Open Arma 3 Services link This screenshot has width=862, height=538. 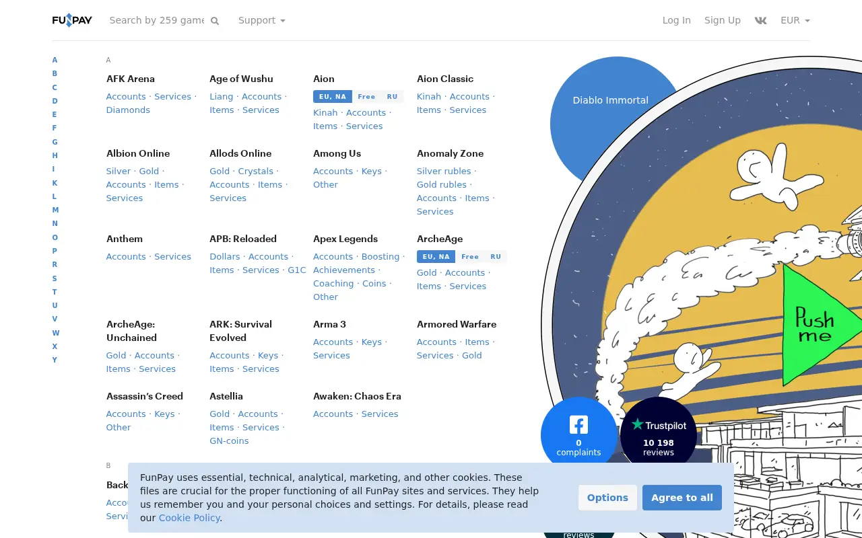click(331, 355)
